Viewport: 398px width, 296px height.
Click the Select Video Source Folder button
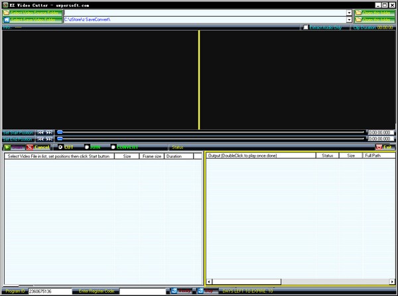click(33, 13)
